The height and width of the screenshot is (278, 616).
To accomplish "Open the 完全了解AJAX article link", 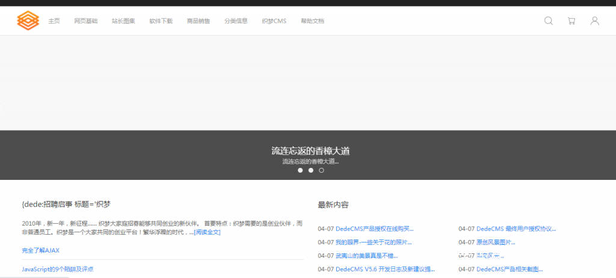I will (40, 250).
